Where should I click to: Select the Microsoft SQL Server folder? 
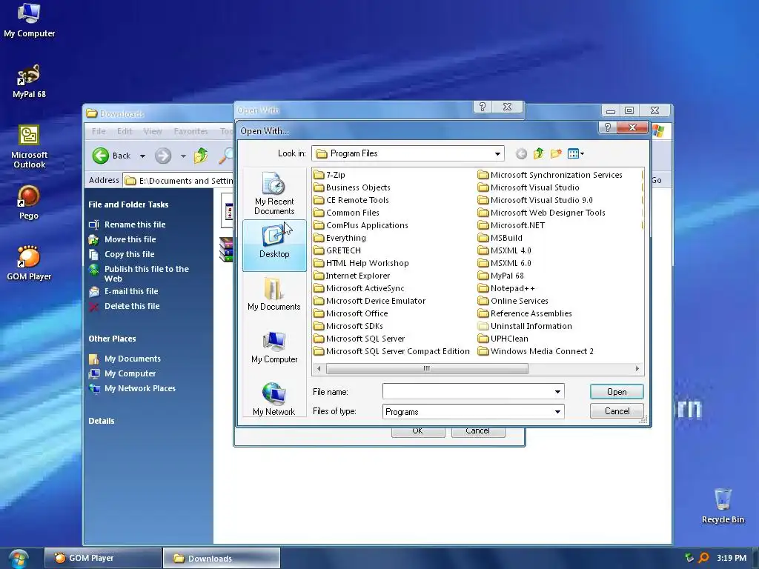(x=359, y=338)
